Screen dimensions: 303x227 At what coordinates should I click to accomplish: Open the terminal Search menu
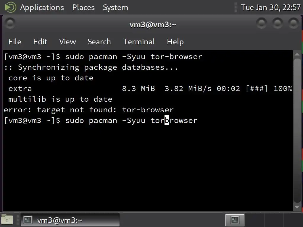click(x=99, y=42)
